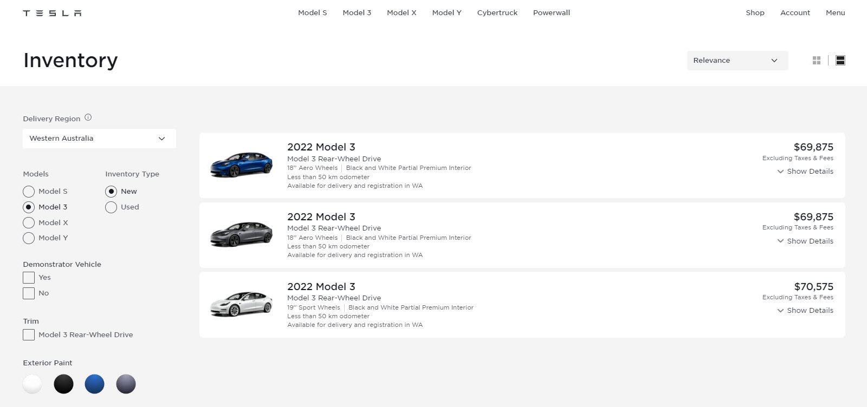Click the Inventory page heading

pyautogui.click(x=70, y=61)
